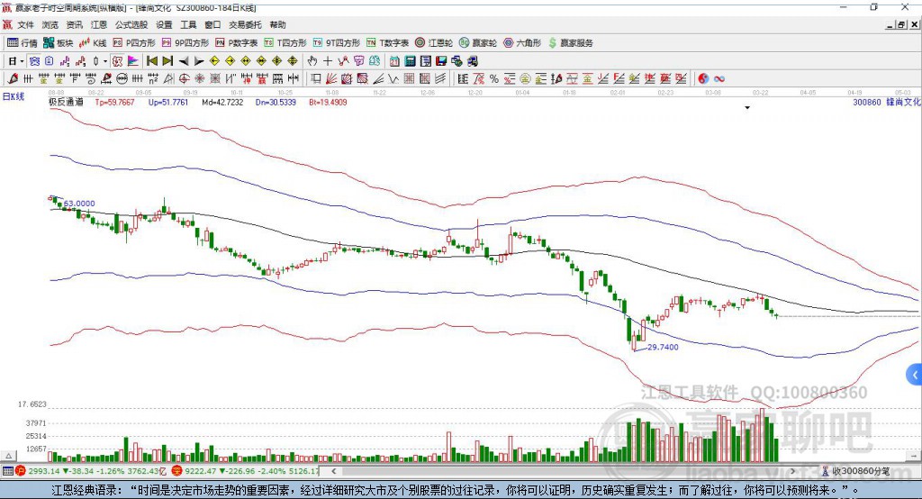922x499 pixels.
Task: Select the crosshair plus tool
Action: coord(328,61)
